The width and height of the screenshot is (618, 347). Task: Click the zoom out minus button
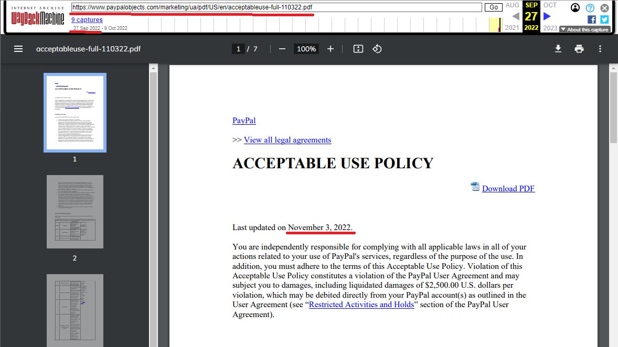tap(282, 49)
